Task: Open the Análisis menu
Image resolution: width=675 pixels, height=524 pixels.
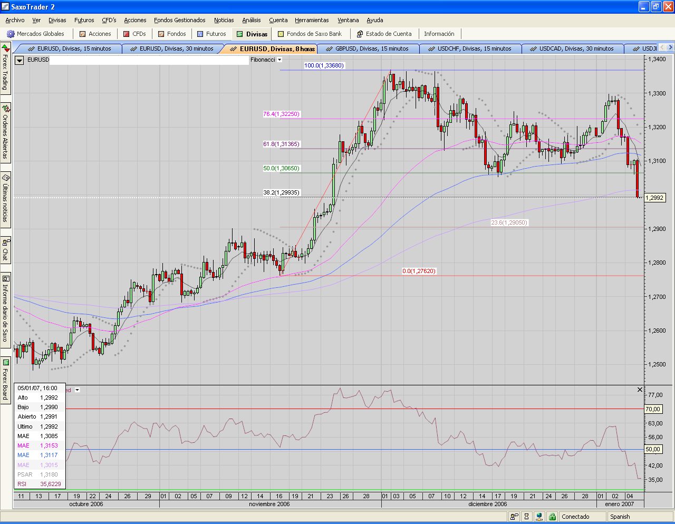Action: coord(252,20)
